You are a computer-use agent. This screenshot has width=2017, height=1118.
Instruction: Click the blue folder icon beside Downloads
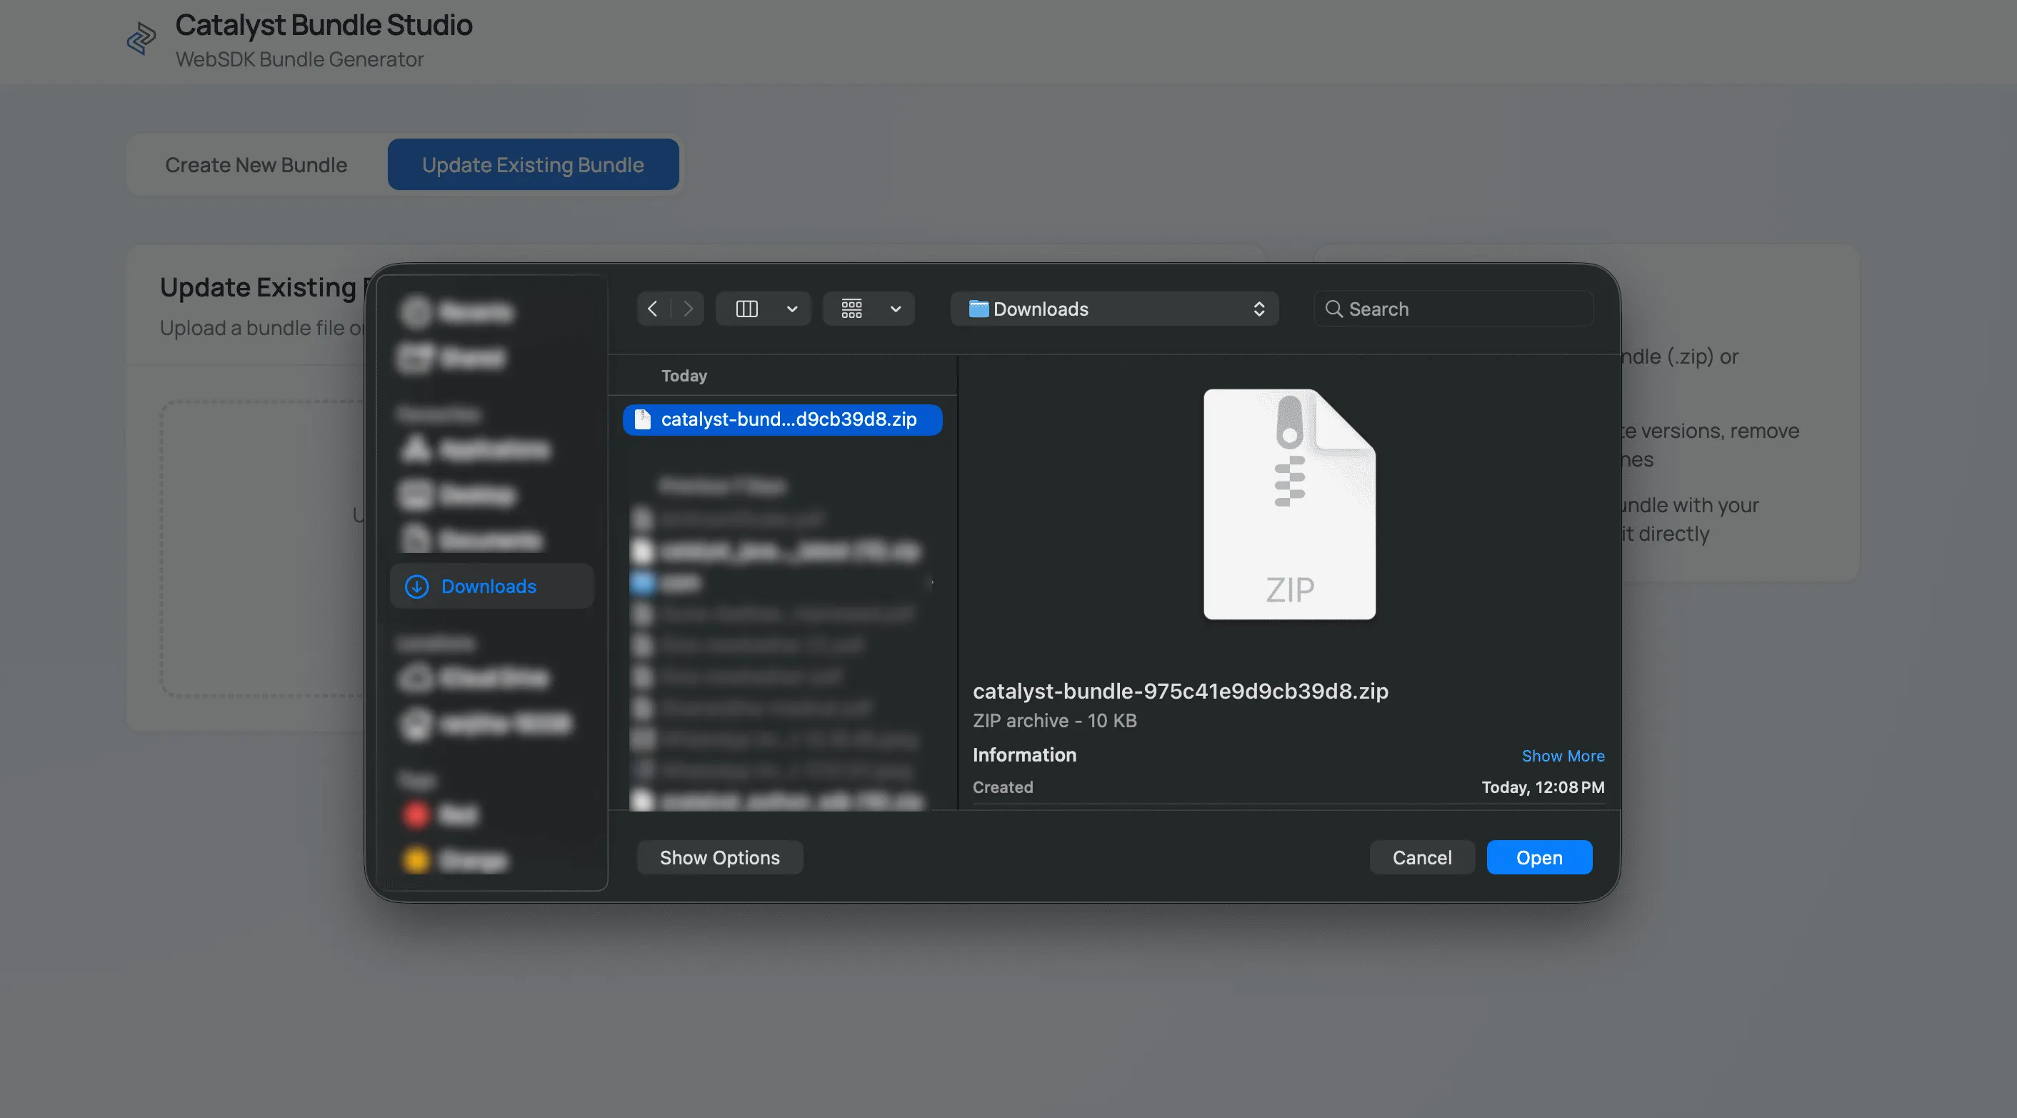pyautogui.click(x=978, y=309)
